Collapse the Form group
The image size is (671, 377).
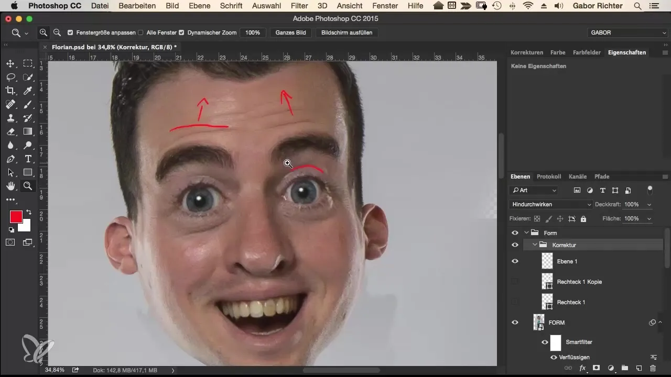click(x=526, y=232)
